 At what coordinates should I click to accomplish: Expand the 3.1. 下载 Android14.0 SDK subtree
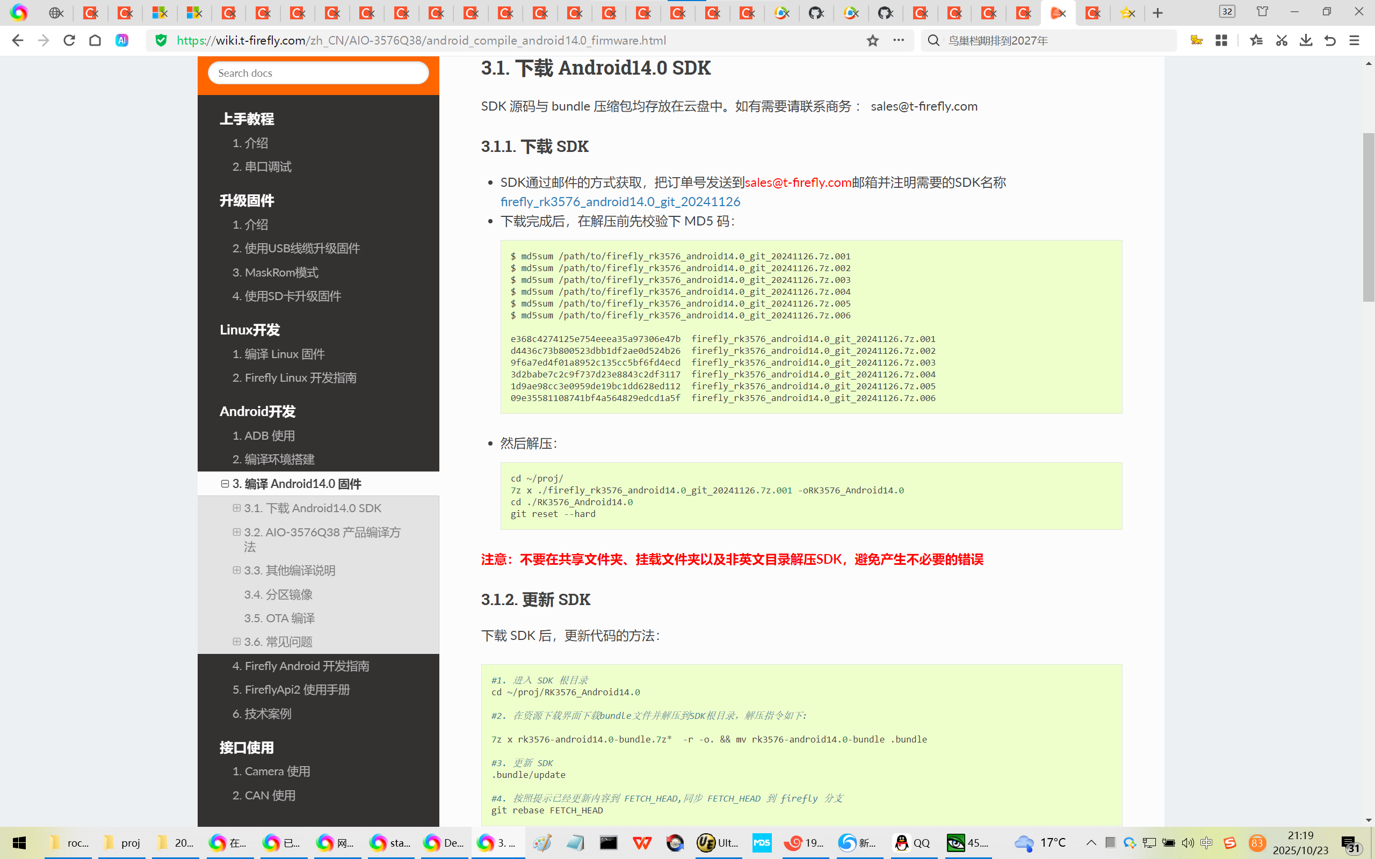coord(236,508)
